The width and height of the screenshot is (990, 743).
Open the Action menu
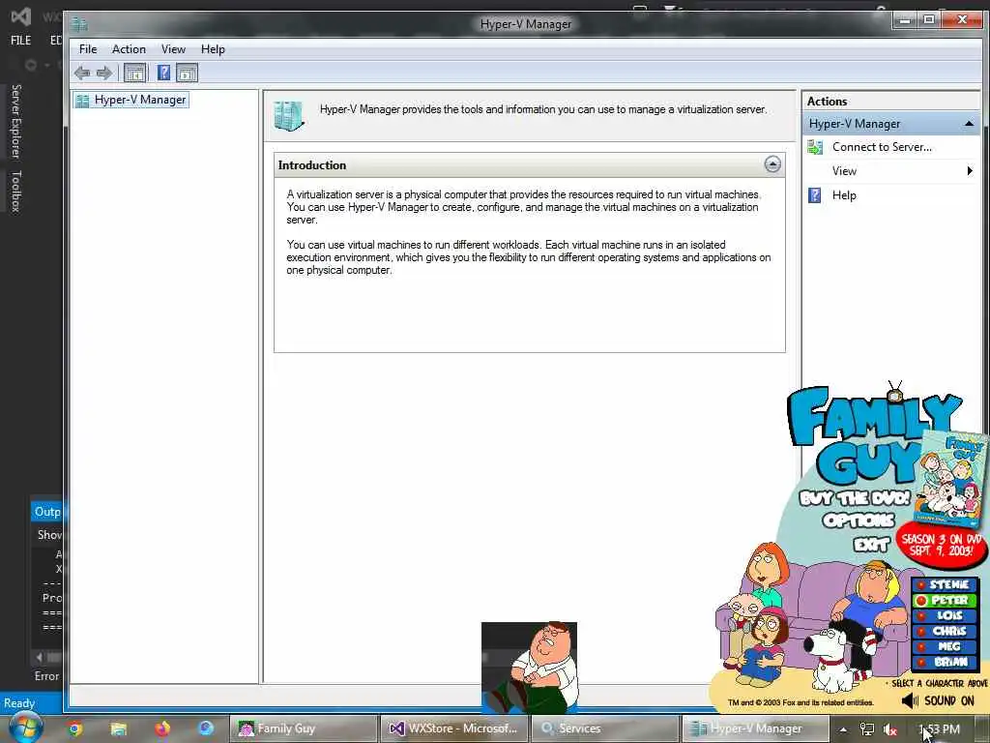[129, 49]
